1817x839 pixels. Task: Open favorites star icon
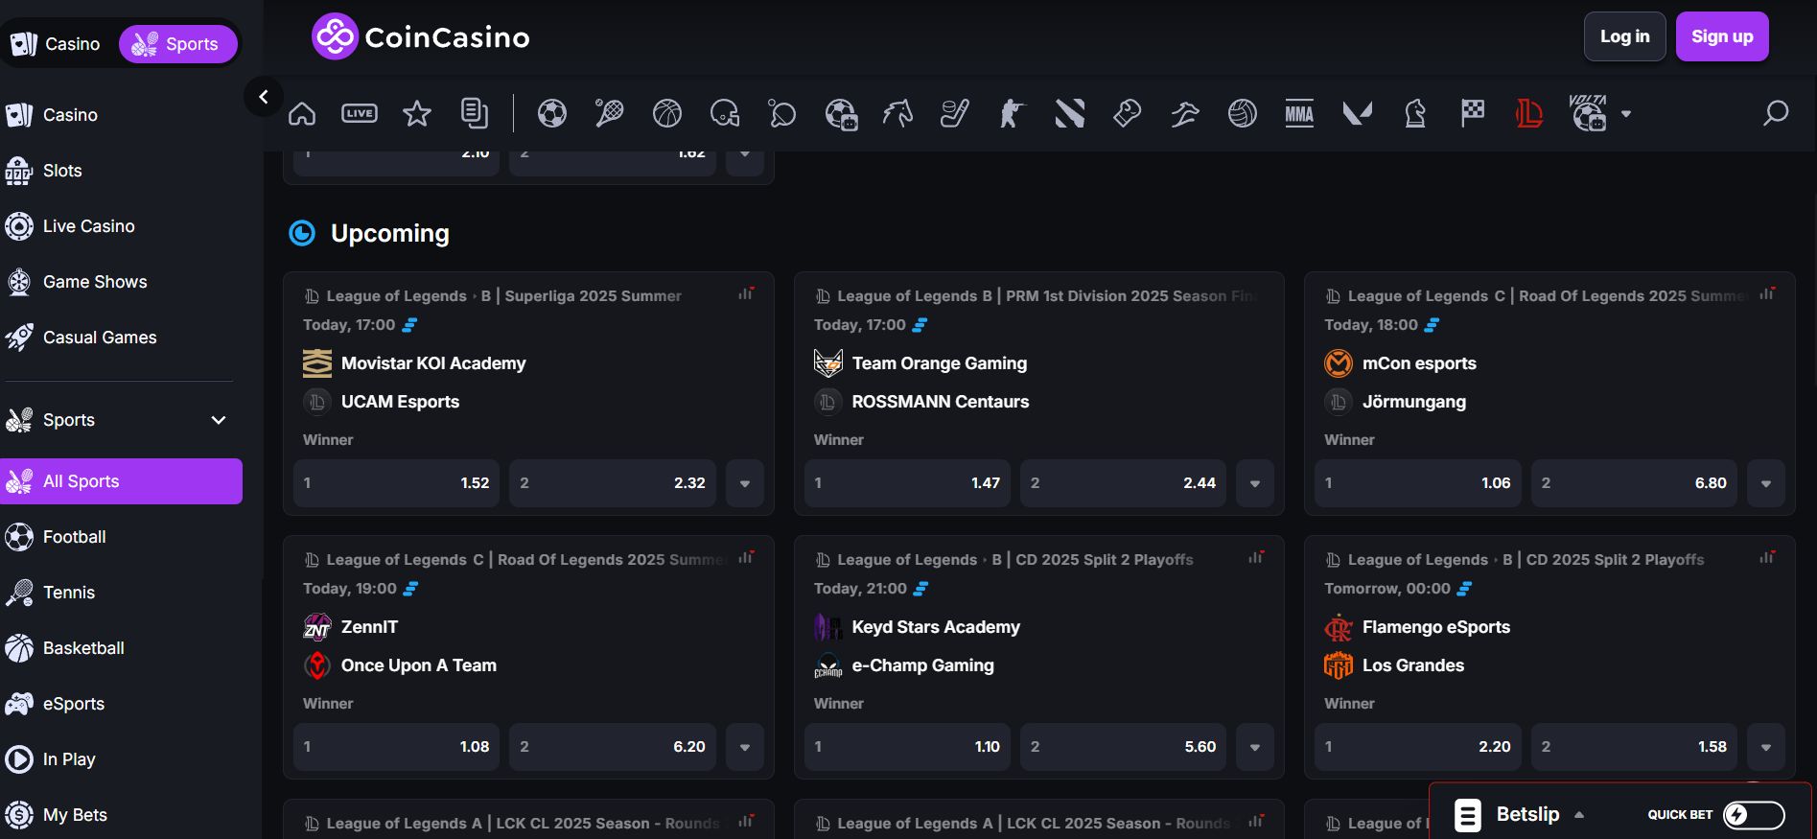point(417,114)
